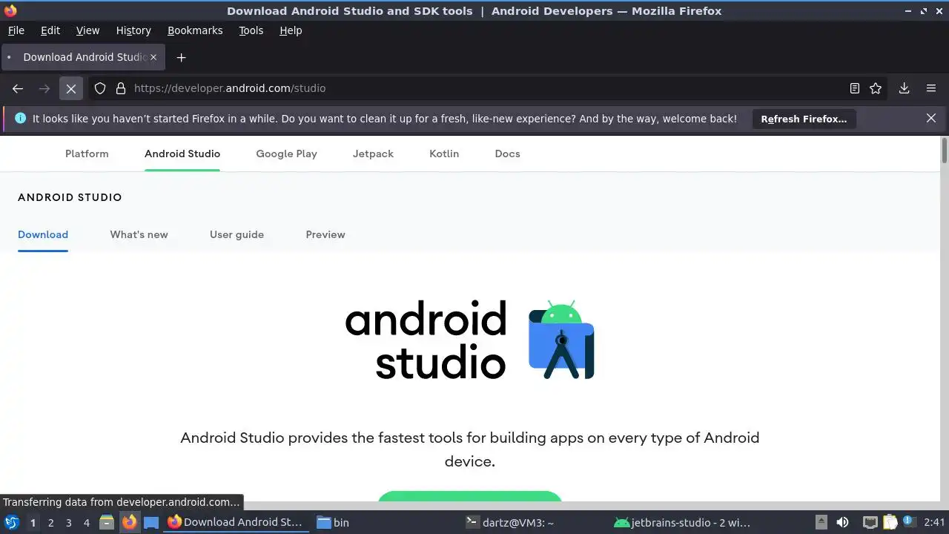The width and height of the screenshot is (949, 534).
Task: Switch to Firefox window in taskbar
Action: pyautogui.click(x=235, y=522)
